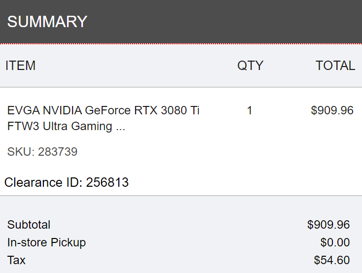Click the TOTAL column header
Viewport: 362px width, 273px height.
(x=335, y=66)
